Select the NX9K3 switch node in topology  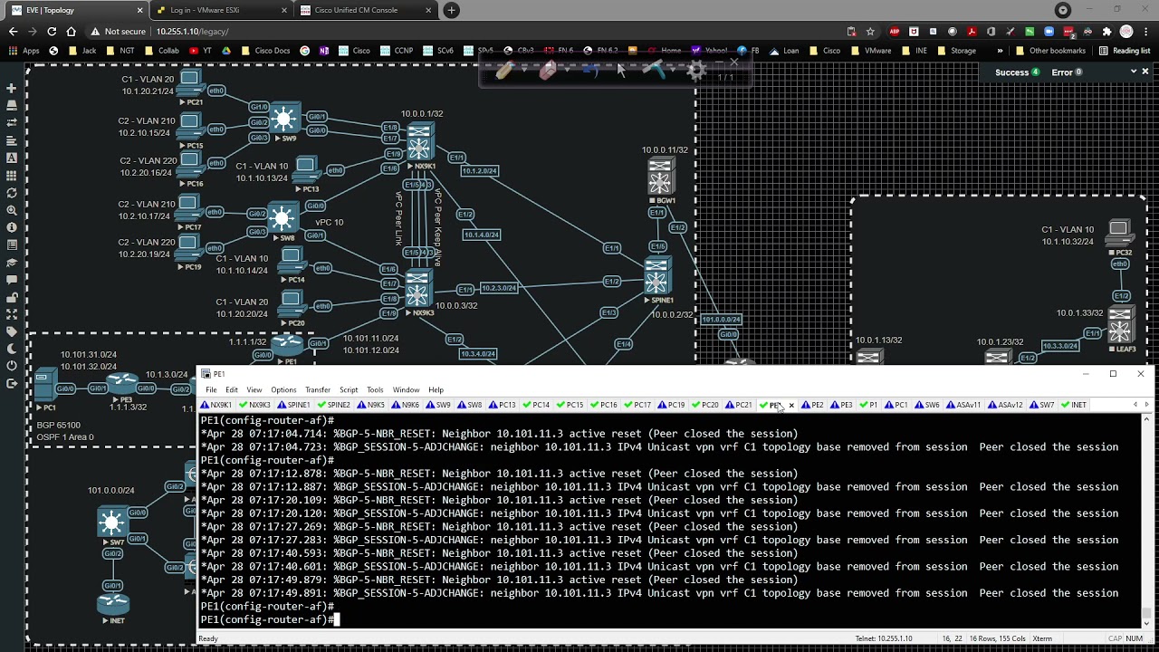[x=417, y=290]
